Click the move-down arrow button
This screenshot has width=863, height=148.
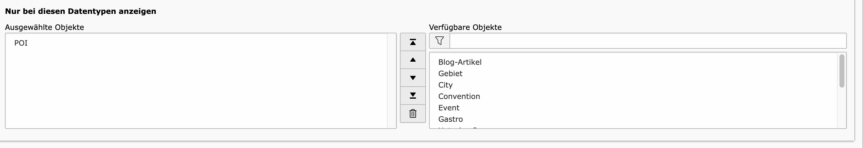tap(413, 78)
